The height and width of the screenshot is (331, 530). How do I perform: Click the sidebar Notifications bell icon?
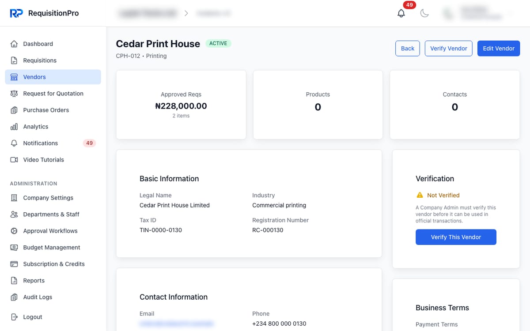[x=14, y=143]
